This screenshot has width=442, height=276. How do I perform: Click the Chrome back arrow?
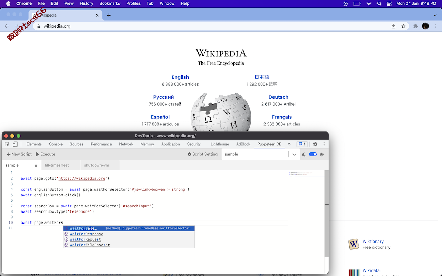[7, 26]
